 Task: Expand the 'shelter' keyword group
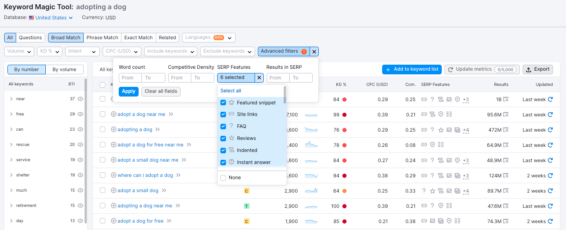11,175
